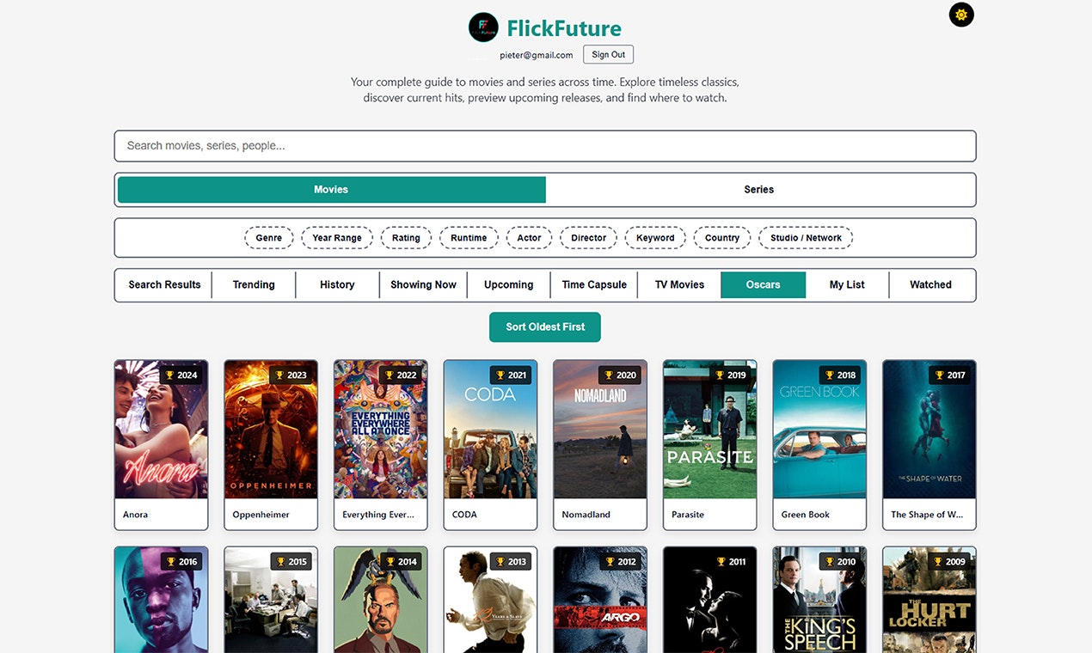Click the 2019 trophy badge on Parasite
The image size is (1092, 653).
(730, 375)
